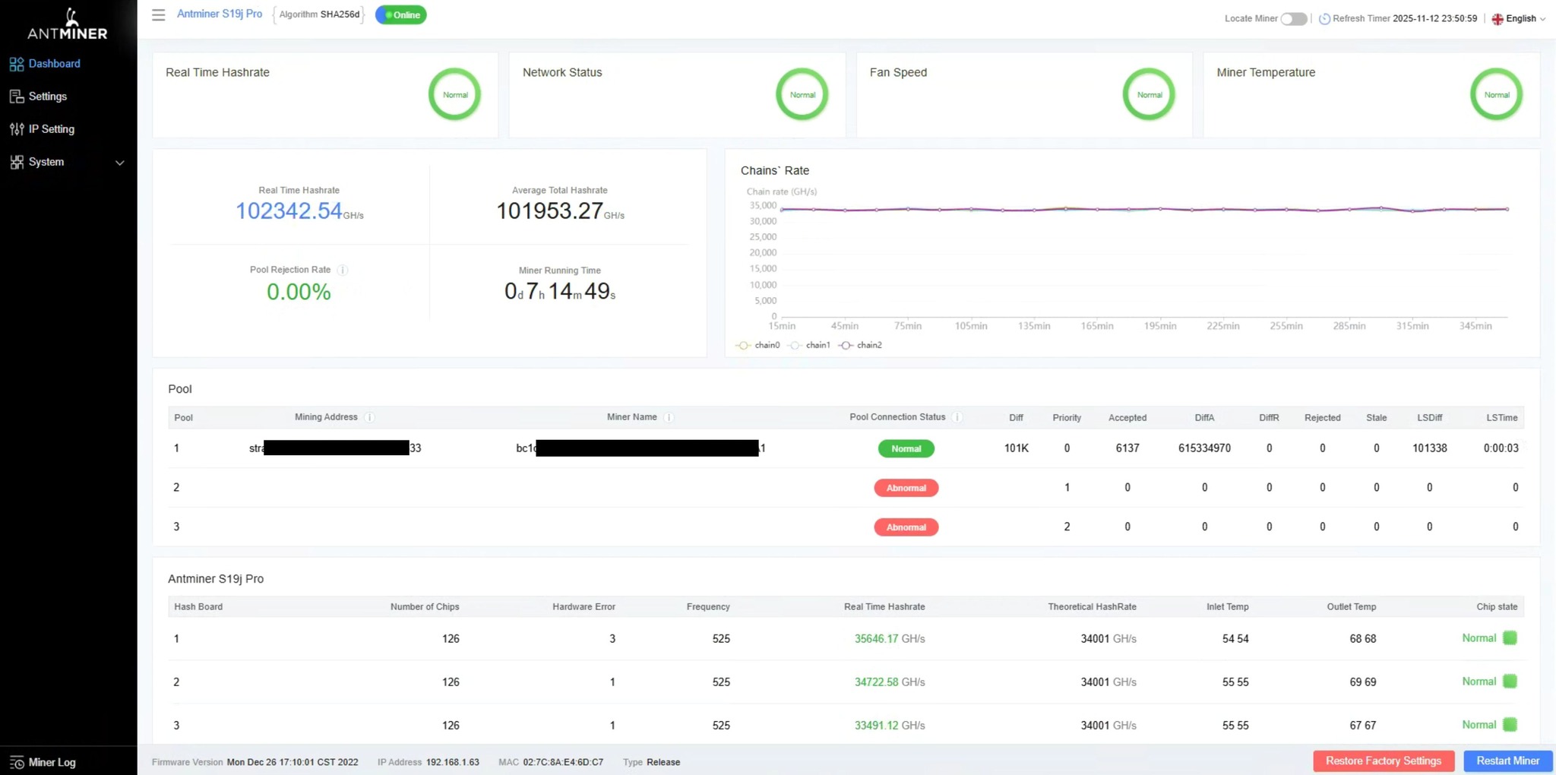Open the IP Setting menu item

pos(52,129)
